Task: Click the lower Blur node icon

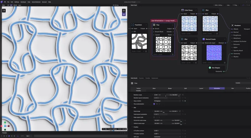Action: (x=182, y=39)
